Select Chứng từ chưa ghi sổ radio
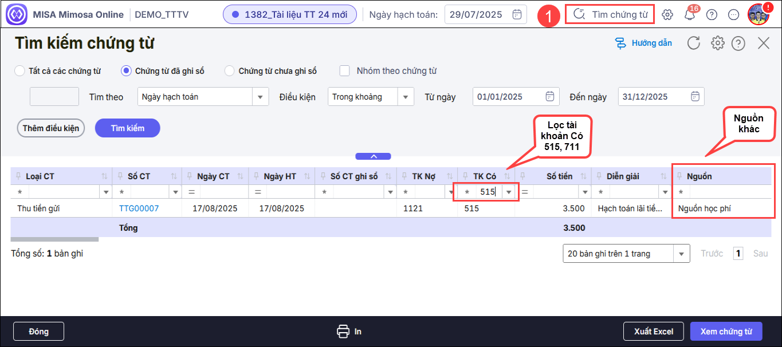The image size is (782, 347). click(x=230, y=71)
